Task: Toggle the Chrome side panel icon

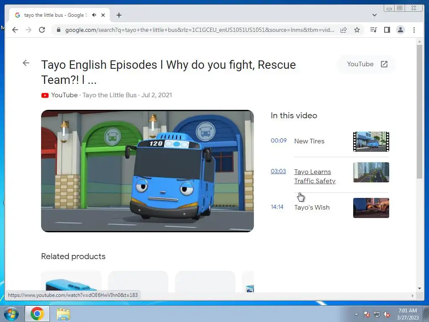Action: pos(387,30)
